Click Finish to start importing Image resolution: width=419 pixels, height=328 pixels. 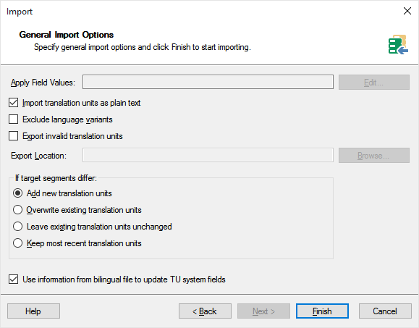click(322, 311)
